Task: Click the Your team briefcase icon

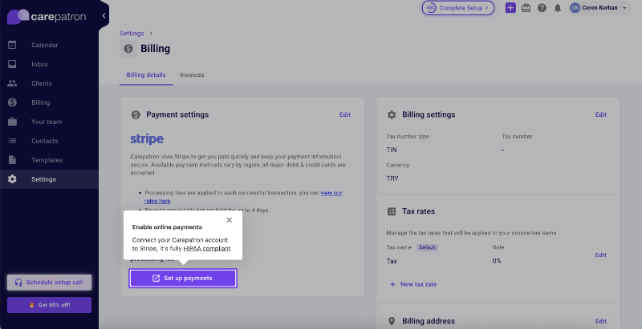Action: click(x=12, y=122)
